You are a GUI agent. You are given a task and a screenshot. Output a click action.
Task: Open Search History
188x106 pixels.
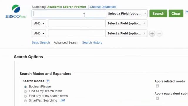tap(92, 42)
